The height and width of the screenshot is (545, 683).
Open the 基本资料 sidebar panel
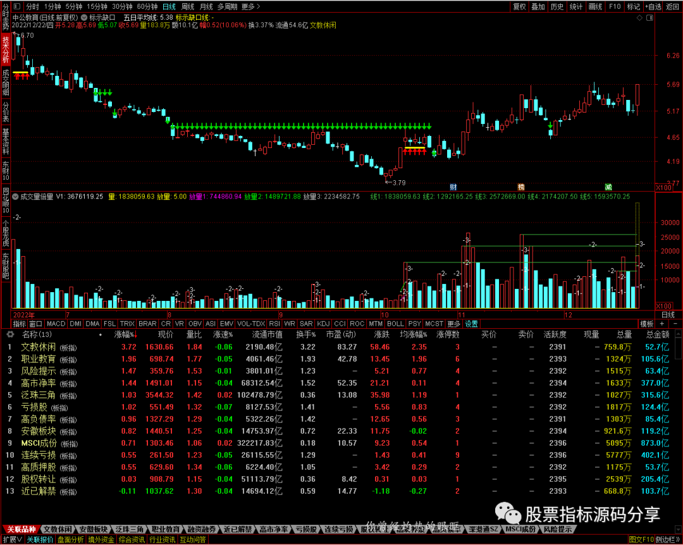[6, 142]
